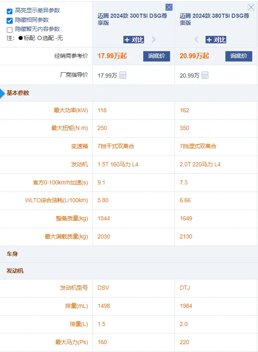Open 迈腾 2024款 380TSI DSG尊贵版 link

(x=214, y=19)
